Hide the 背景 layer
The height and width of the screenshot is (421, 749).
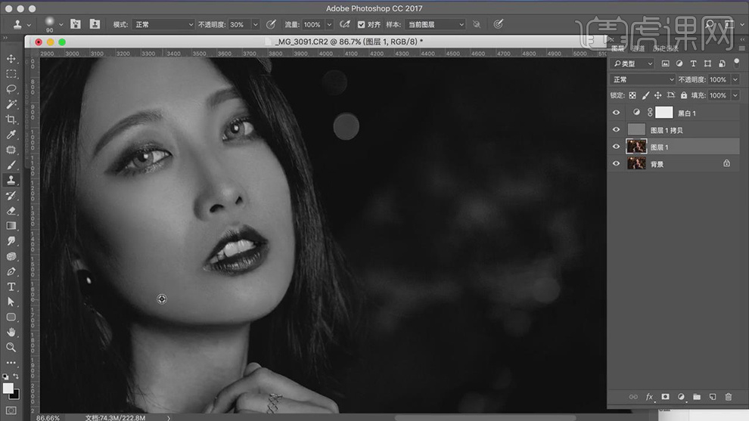tap(616, 164)
